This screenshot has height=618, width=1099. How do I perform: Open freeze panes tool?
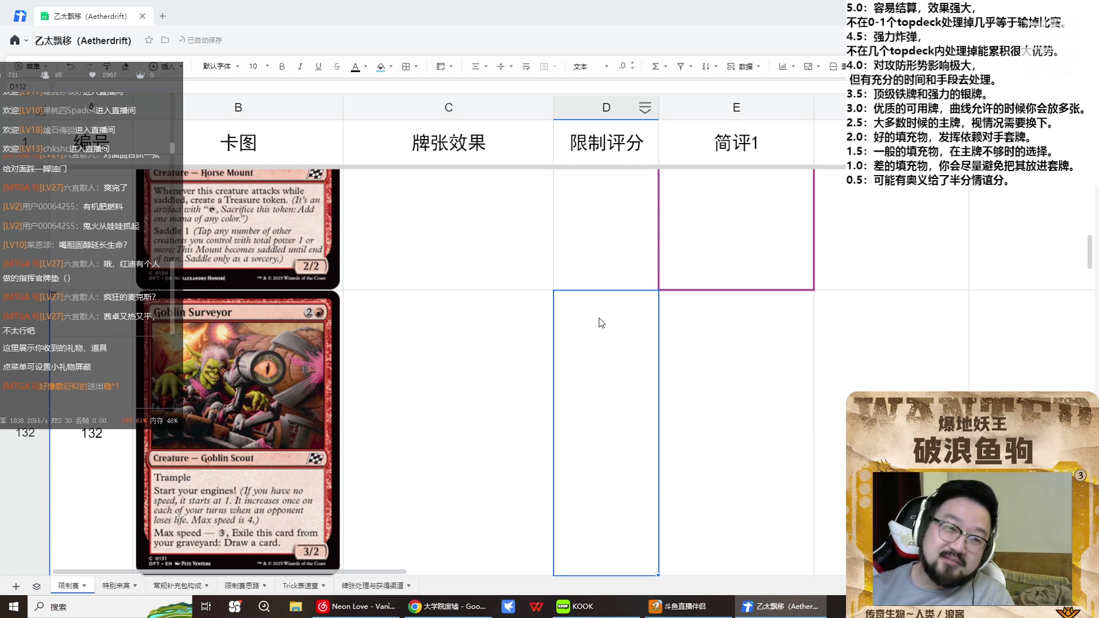click(440, 66)
